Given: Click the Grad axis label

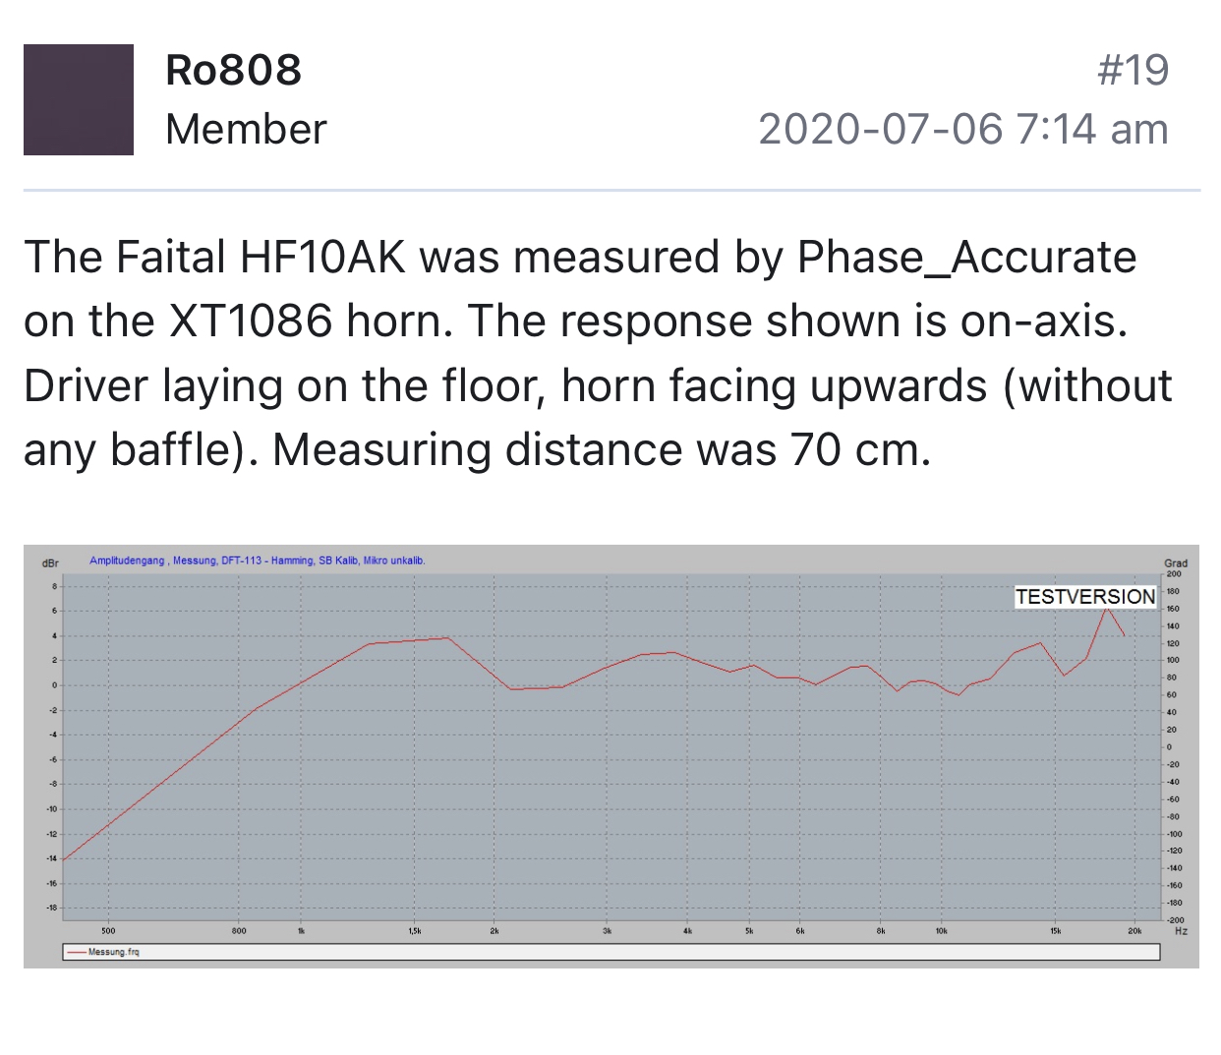Looking at the screenshot, I should click(x=1175, y=563).
